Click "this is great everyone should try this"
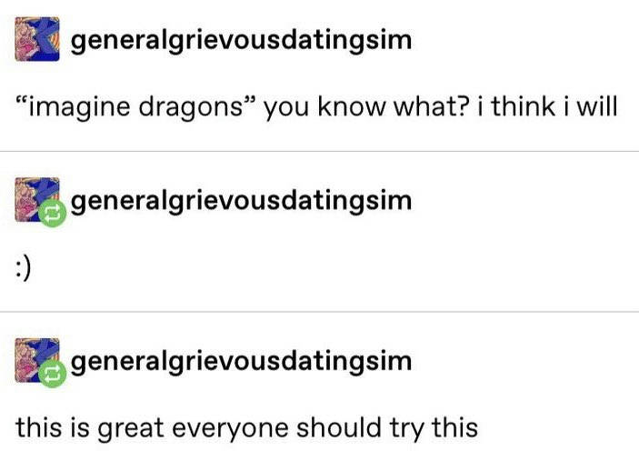The image size is (639, 461). click(x=247, y=429)
